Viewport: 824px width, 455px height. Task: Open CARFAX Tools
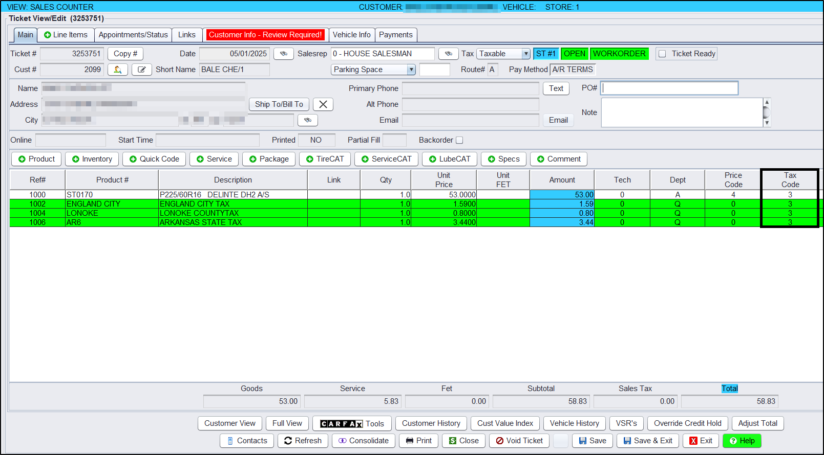point(352,423)
